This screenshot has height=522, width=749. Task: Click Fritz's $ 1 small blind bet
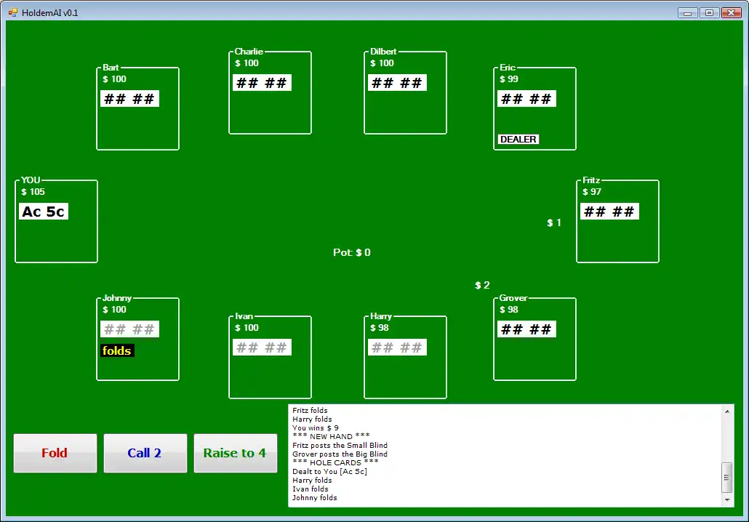(x=554, y=222)
